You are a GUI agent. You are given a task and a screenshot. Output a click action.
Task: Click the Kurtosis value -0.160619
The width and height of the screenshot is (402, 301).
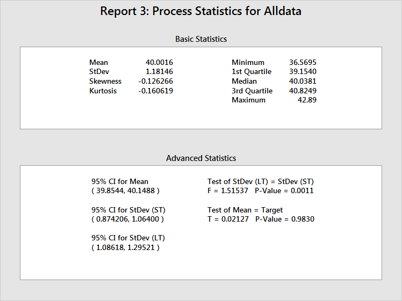coord(155,91)
